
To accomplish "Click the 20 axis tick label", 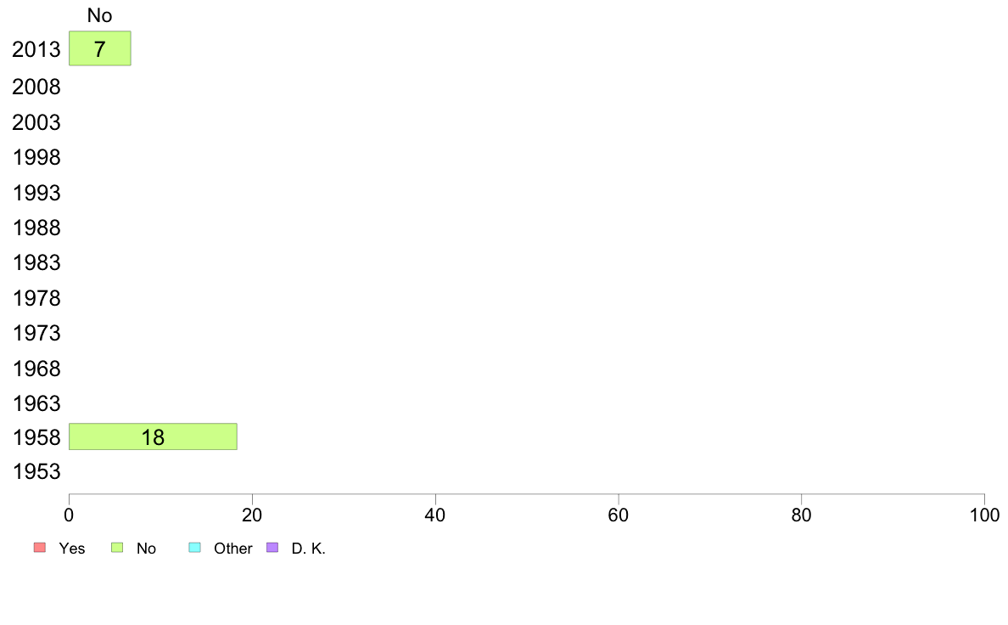I will pos(252,515).
